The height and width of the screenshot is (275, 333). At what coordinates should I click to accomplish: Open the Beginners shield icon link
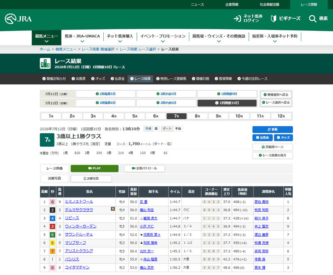[x=273, y=18]
